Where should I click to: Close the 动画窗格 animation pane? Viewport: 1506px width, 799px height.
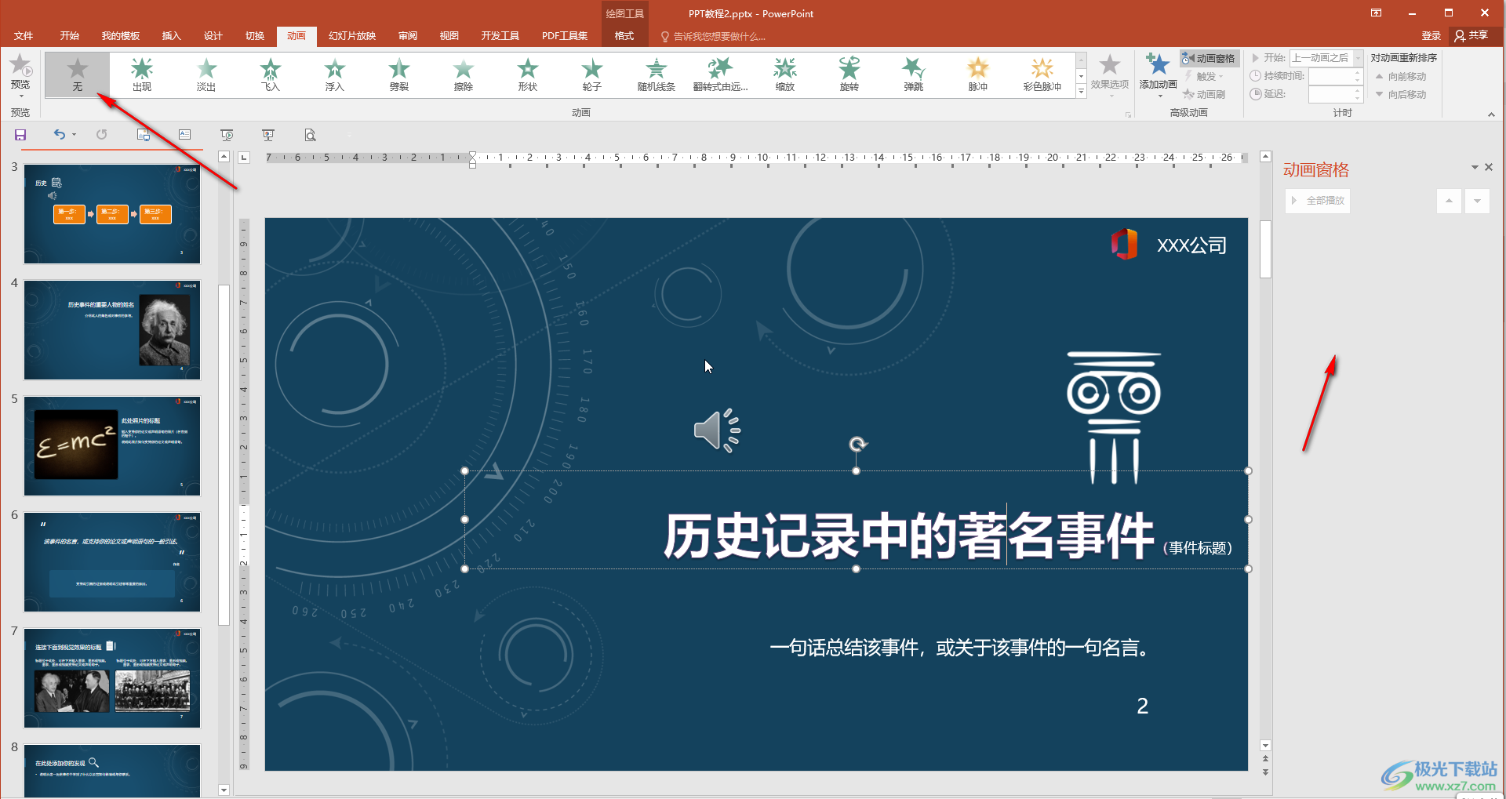(x=1489, y=167)
